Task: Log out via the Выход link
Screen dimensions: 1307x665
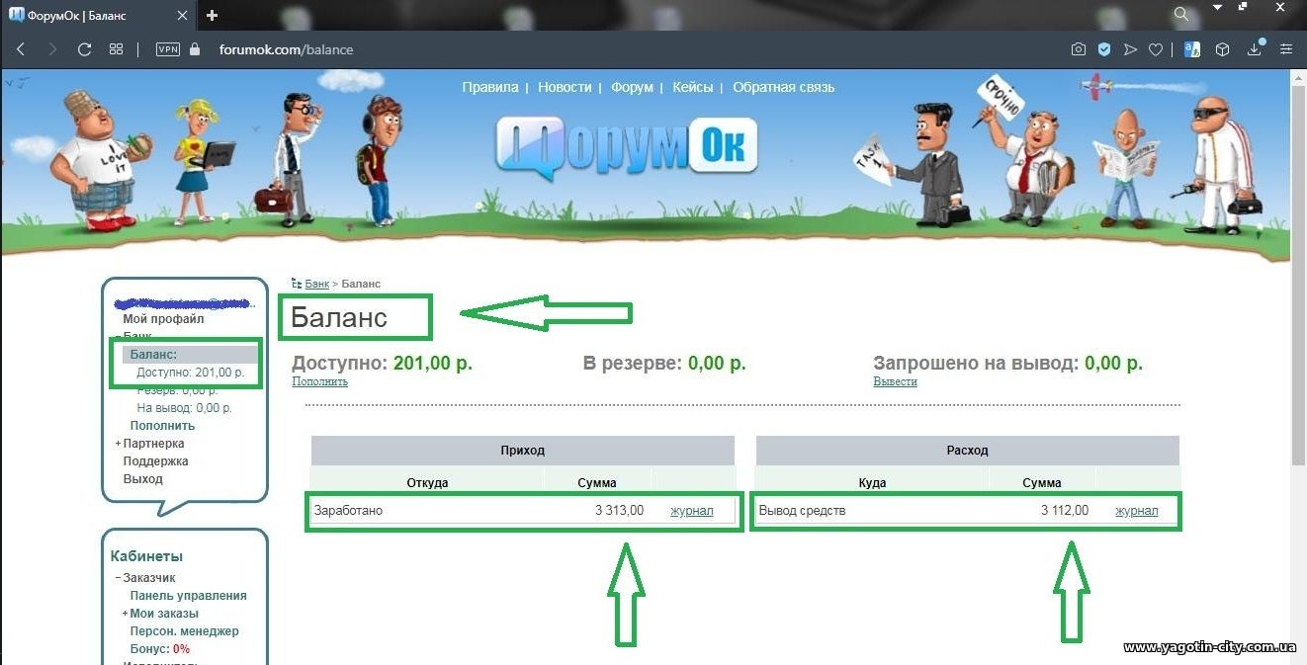Action: pos(142,479)
